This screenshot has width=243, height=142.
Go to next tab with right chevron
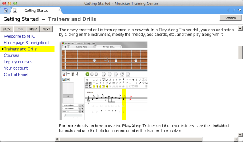pos(234,10)
